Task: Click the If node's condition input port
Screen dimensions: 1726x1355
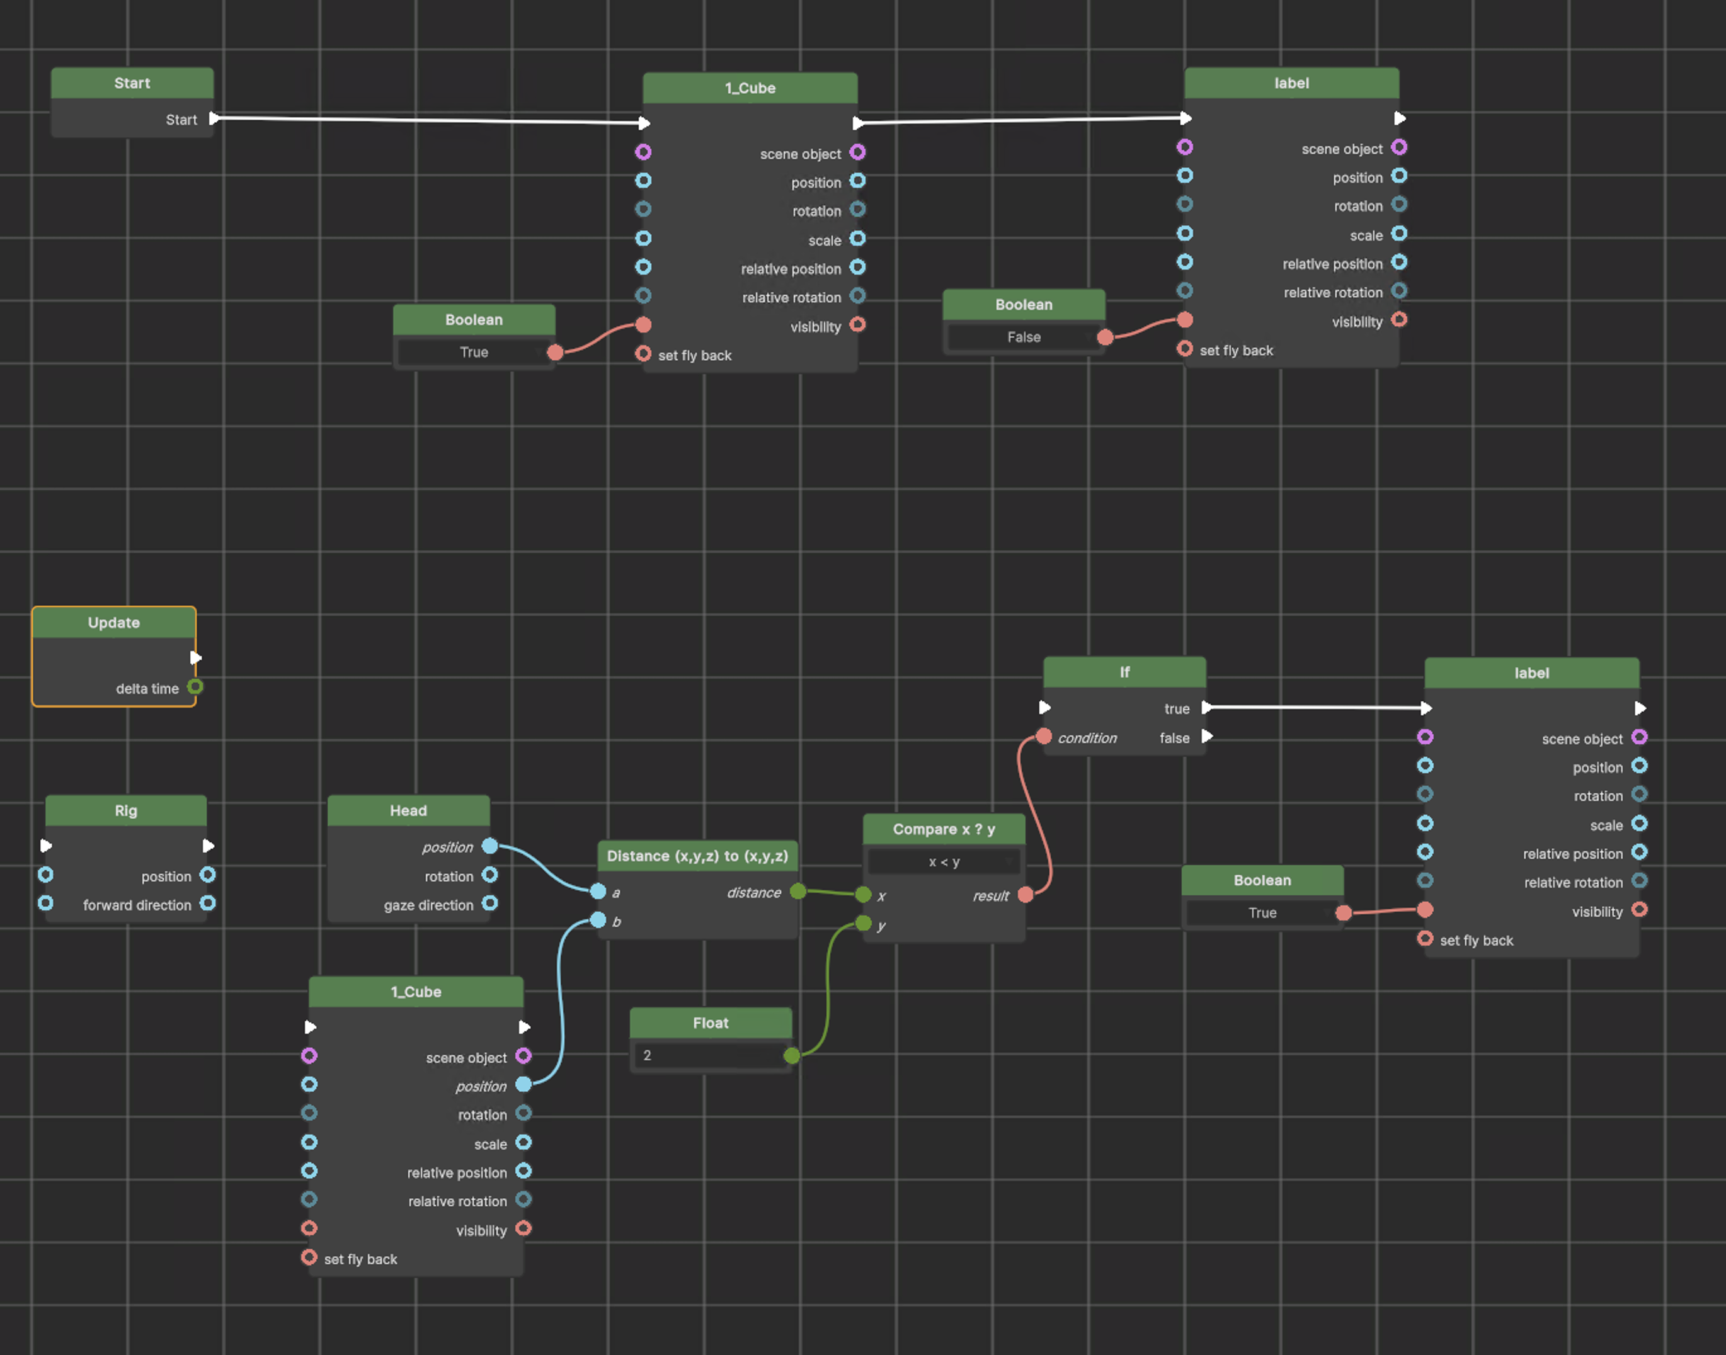Action: 1044,737
